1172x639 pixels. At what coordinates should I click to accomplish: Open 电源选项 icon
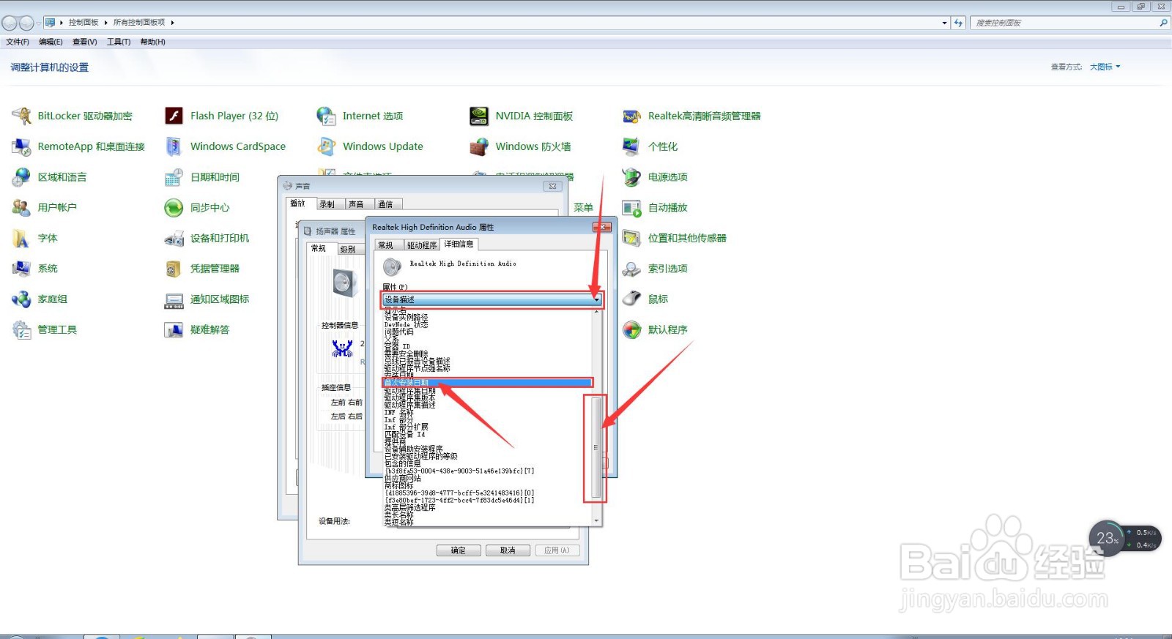(x=631, y=177)
